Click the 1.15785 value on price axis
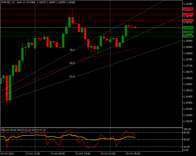This screenshot has height=156, width=196. click(188, 59)
